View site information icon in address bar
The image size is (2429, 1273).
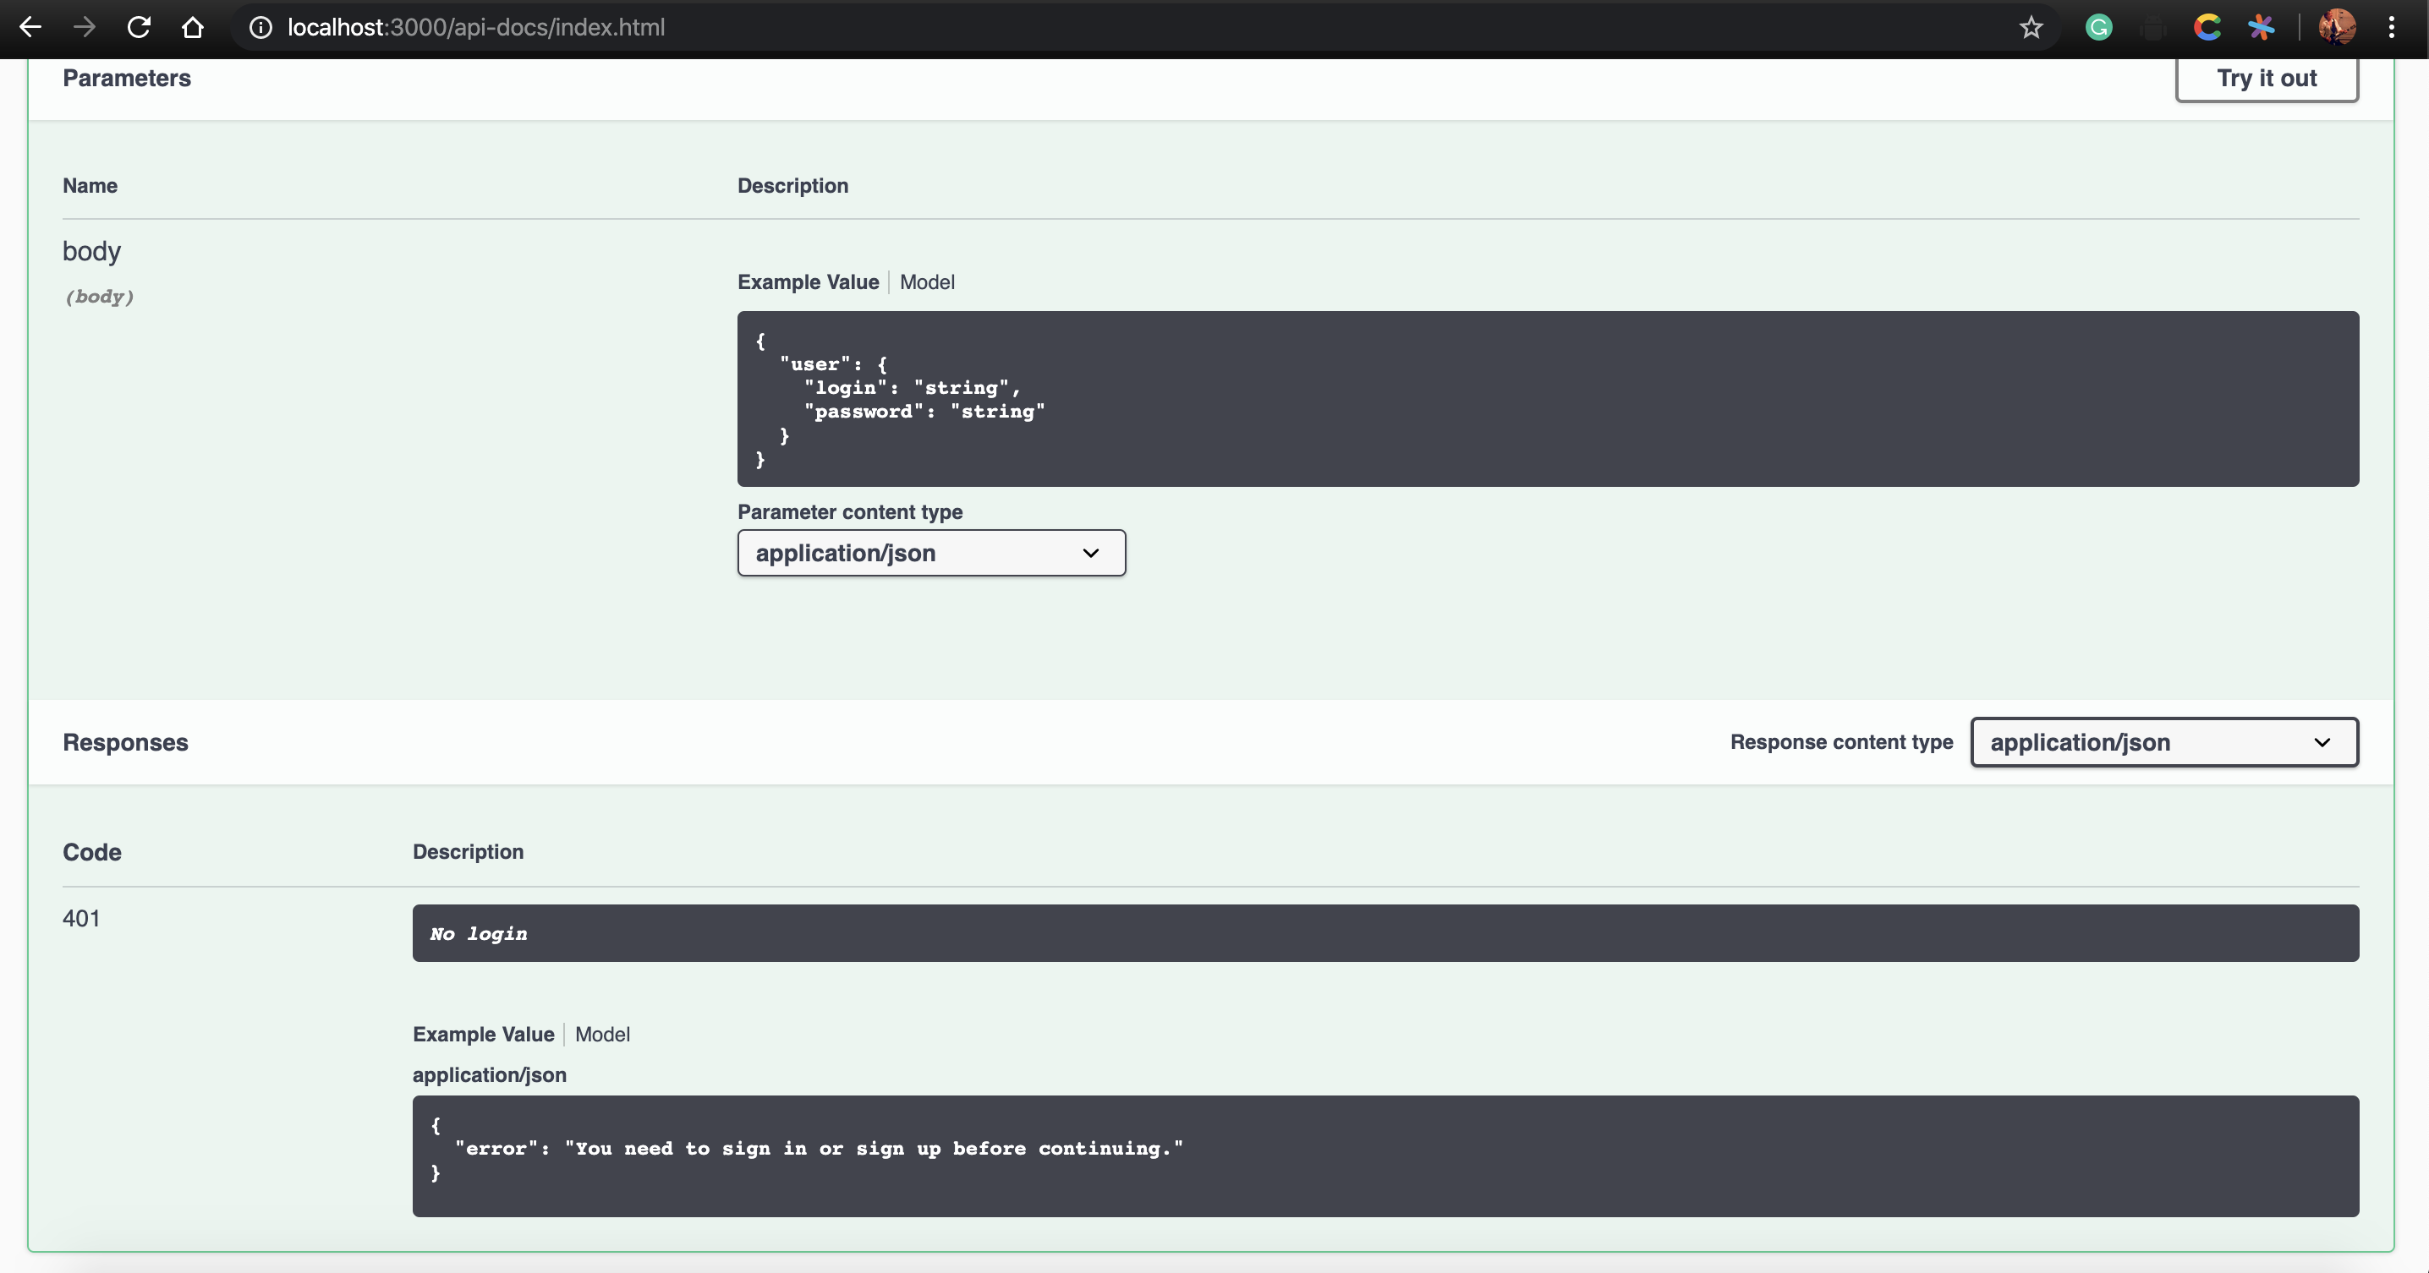(x=260, y=27)
